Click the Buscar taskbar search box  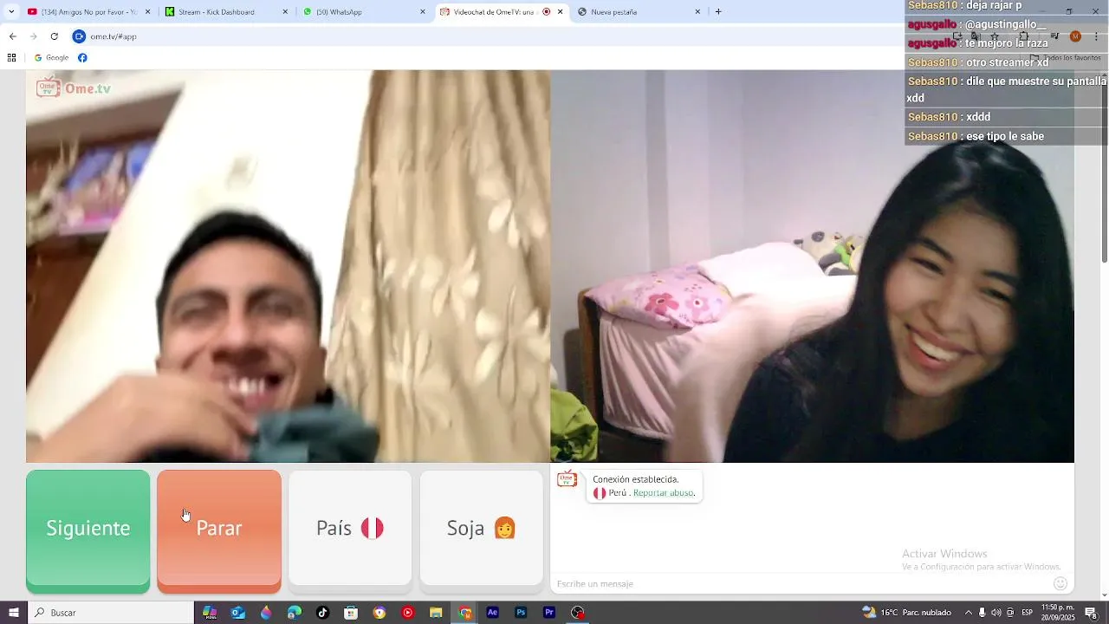112,613
